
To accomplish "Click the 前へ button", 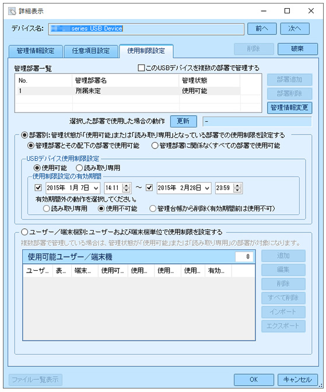I will [x=262, y=29].
